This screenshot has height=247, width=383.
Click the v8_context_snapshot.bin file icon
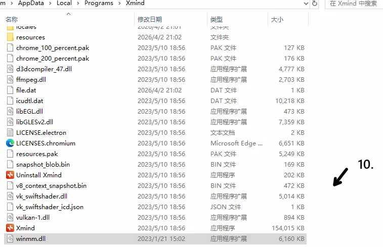pyautogui.click(x=10, y=186)
